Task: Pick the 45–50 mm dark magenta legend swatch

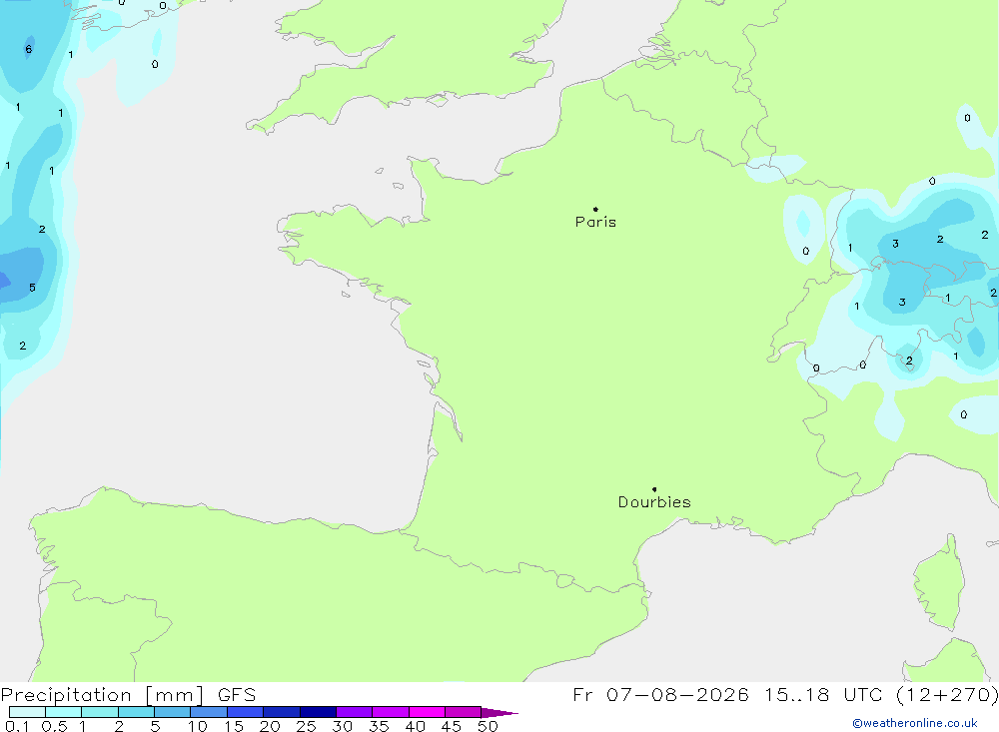Action: 463,712
